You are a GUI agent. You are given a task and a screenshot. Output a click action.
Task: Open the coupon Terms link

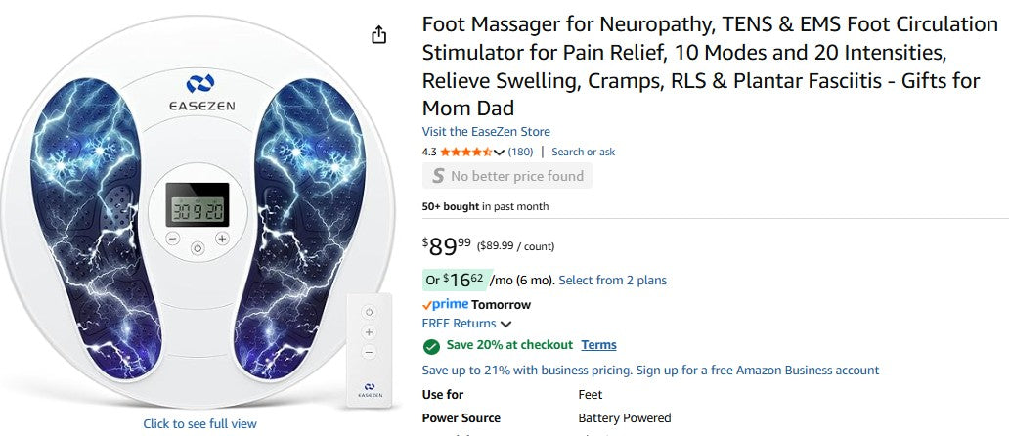tap(598, 345)
